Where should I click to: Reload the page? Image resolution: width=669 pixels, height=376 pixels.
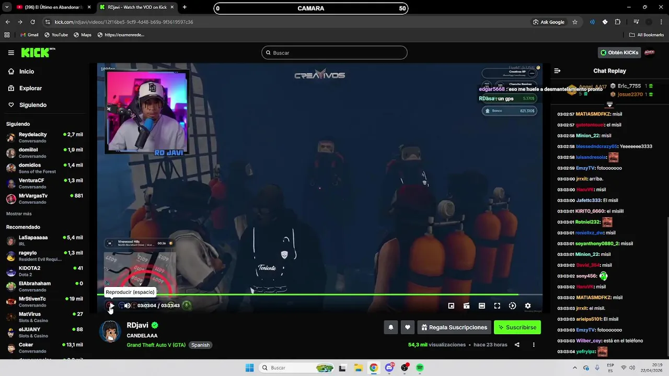(x=32, y=22)
